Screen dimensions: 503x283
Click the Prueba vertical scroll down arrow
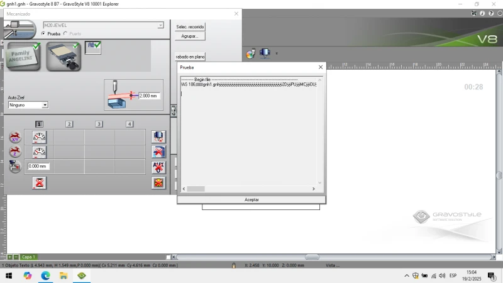point(319,182)
